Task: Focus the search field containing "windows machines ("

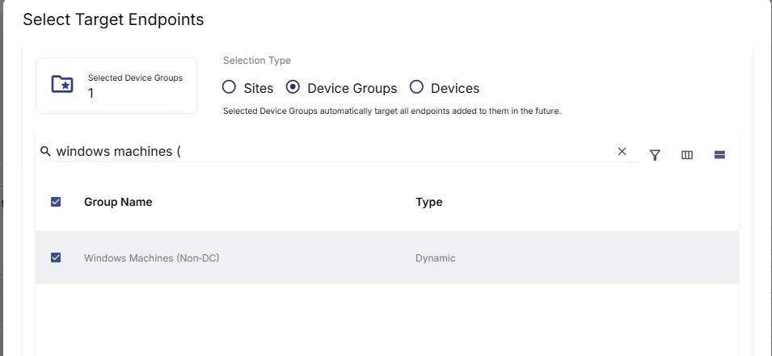Action: coord(323,151)
